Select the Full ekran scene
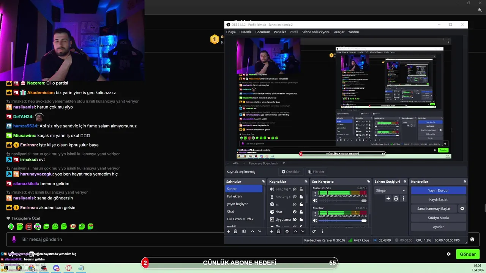Screen dimensions: 486x273 coord(244,196)
